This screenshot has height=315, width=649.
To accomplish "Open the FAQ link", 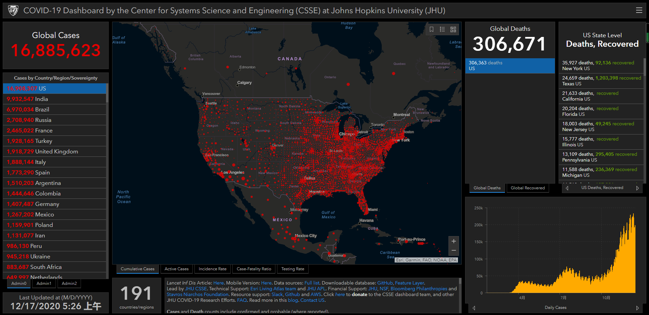I will (x=242, y=300).
